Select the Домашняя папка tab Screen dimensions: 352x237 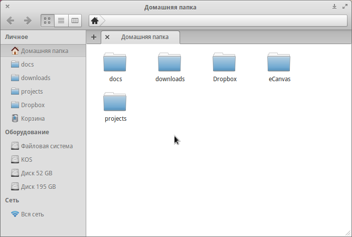(x=144, y=37)
